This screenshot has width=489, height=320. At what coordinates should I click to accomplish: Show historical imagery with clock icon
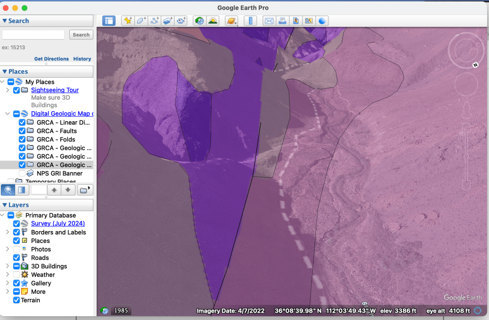(199, 21)
